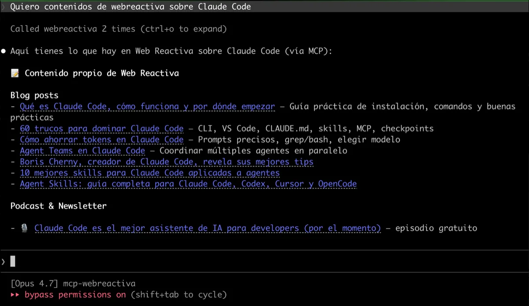Viewport: 529px width, 306px height.
Task: Click the 'mcp-webreactiva' status text
Action: pos(99,284)
